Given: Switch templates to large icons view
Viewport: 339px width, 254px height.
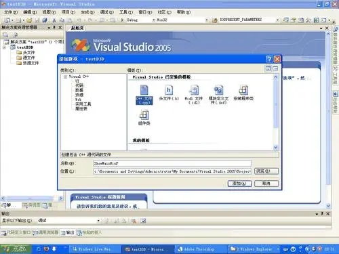Looking at the screenshot, I should coord(268,68).
